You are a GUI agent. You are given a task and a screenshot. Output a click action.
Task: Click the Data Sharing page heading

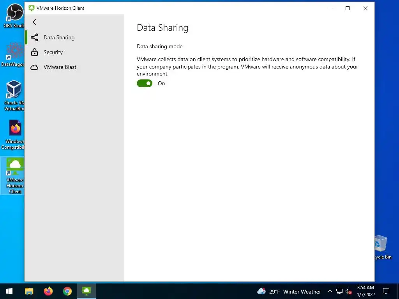pos(162,28)
